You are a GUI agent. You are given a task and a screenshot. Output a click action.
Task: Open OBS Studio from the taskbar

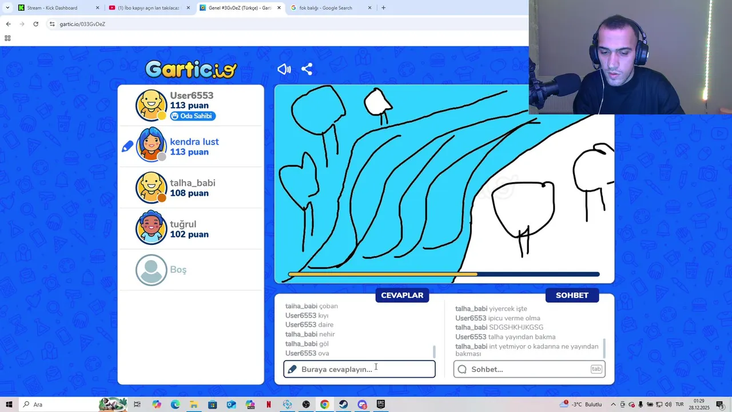pyautogui.click(x=307, y=405)
